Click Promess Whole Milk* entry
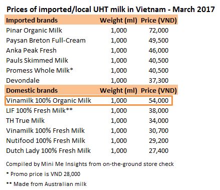 (x=40, y=71)
